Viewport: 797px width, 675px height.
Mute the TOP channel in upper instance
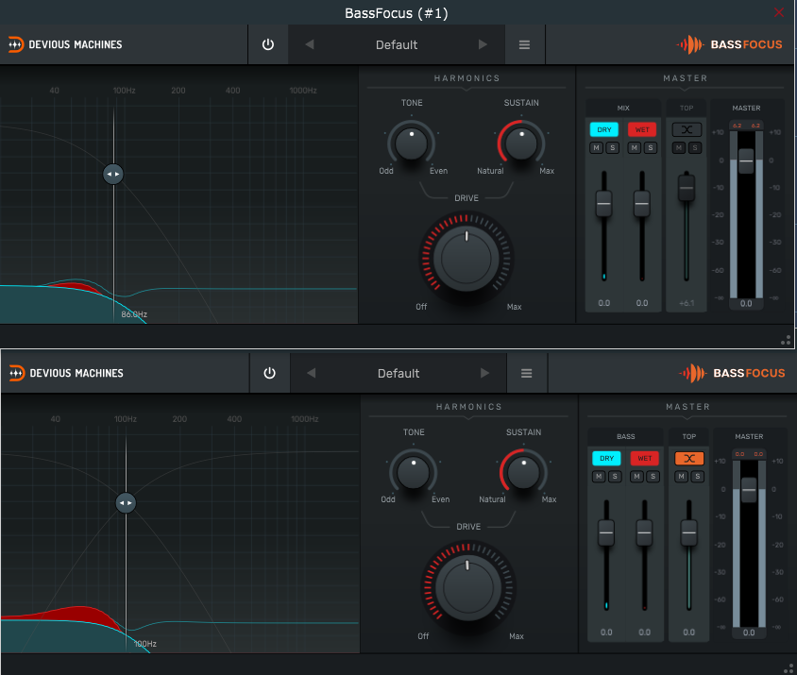[679, 148]
